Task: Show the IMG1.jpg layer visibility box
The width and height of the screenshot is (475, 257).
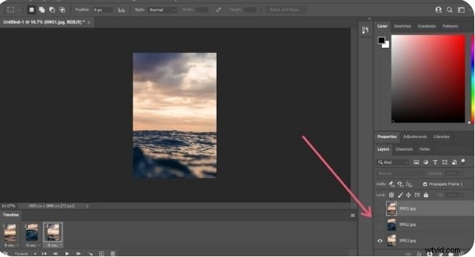Action: (x=380, y=208)
